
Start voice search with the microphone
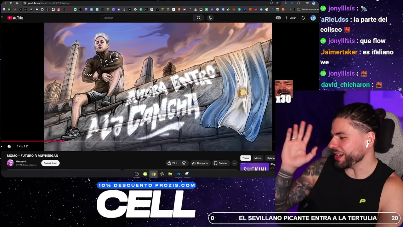pyautogui.click(x=210, y=18)
